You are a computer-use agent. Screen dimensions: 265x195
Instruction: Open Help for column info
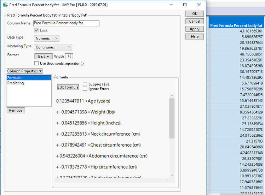[x=195, y=37]
